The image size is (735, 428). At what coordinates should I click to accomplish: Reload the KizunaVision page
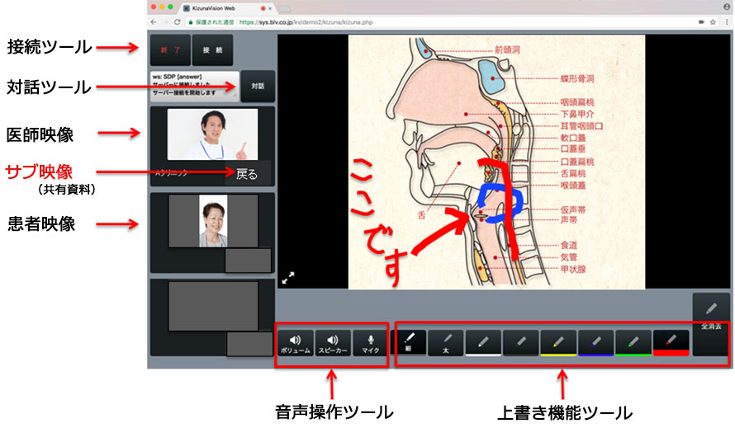pyautogui.click(x=178, y=22)
